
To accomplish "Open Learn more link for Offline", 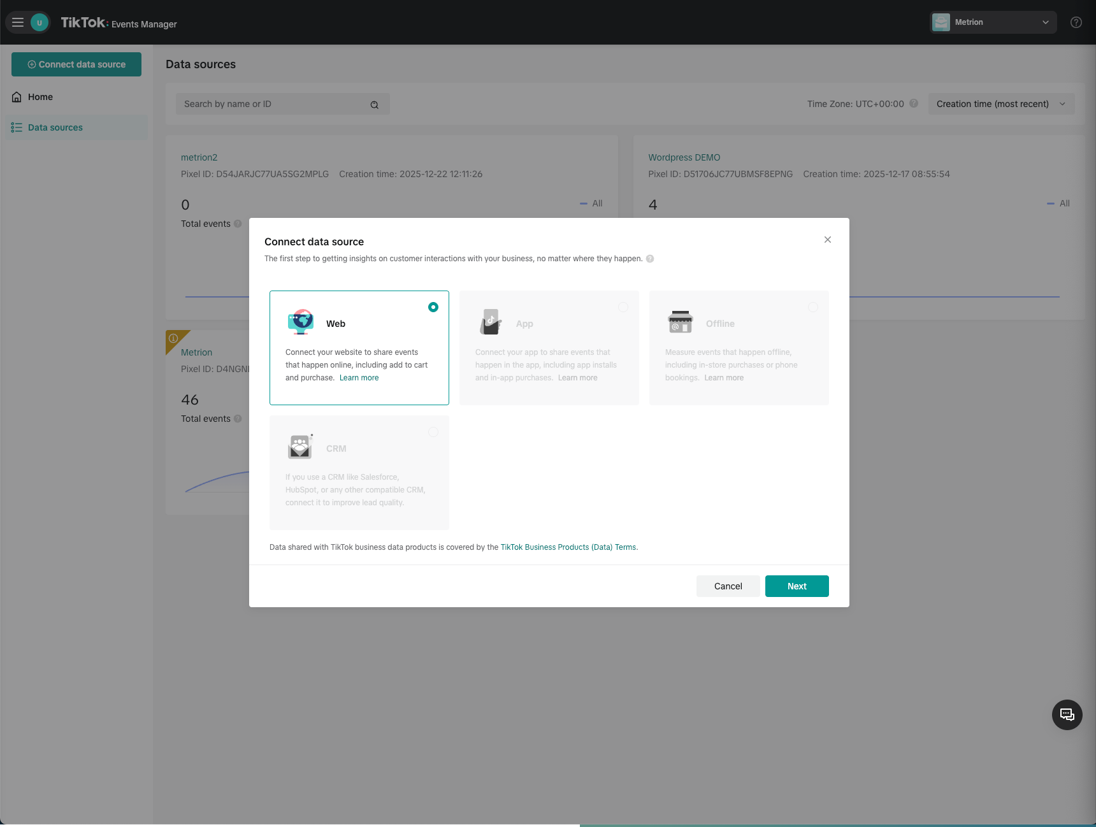I will (x=724, y=378).
